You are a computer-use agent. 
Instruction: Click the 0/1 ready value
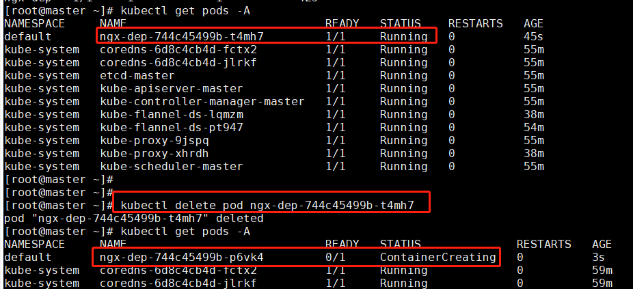(x=335, y=258)
